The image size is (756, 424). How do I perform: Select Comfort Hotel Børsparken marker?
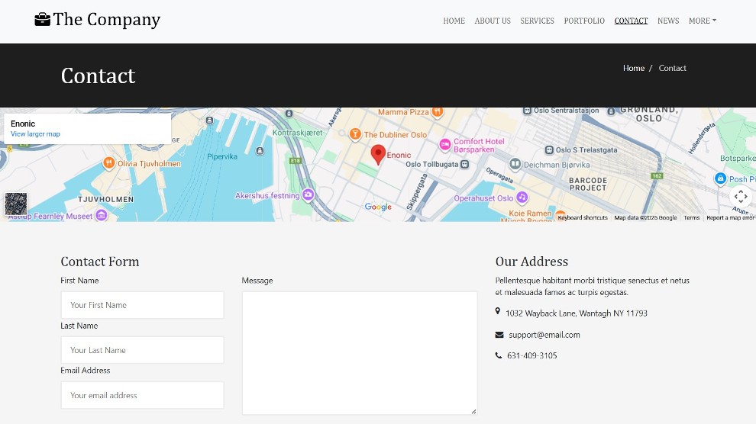point(445,144)
